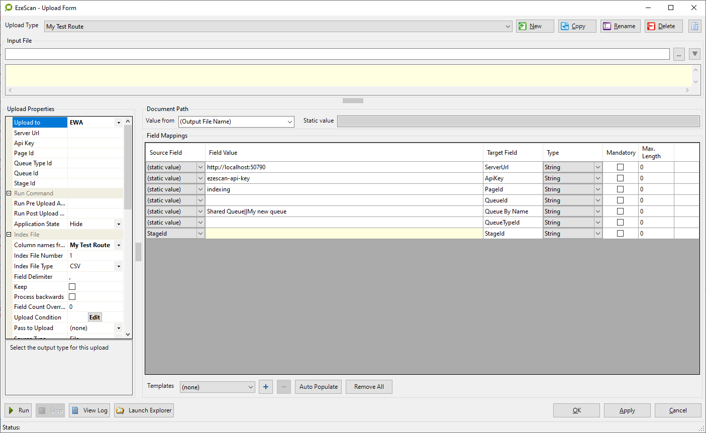Image resolution: width=706 pixels, height=433 pixels.
Task: Click the New upload type button
Action: coord(535,26)
